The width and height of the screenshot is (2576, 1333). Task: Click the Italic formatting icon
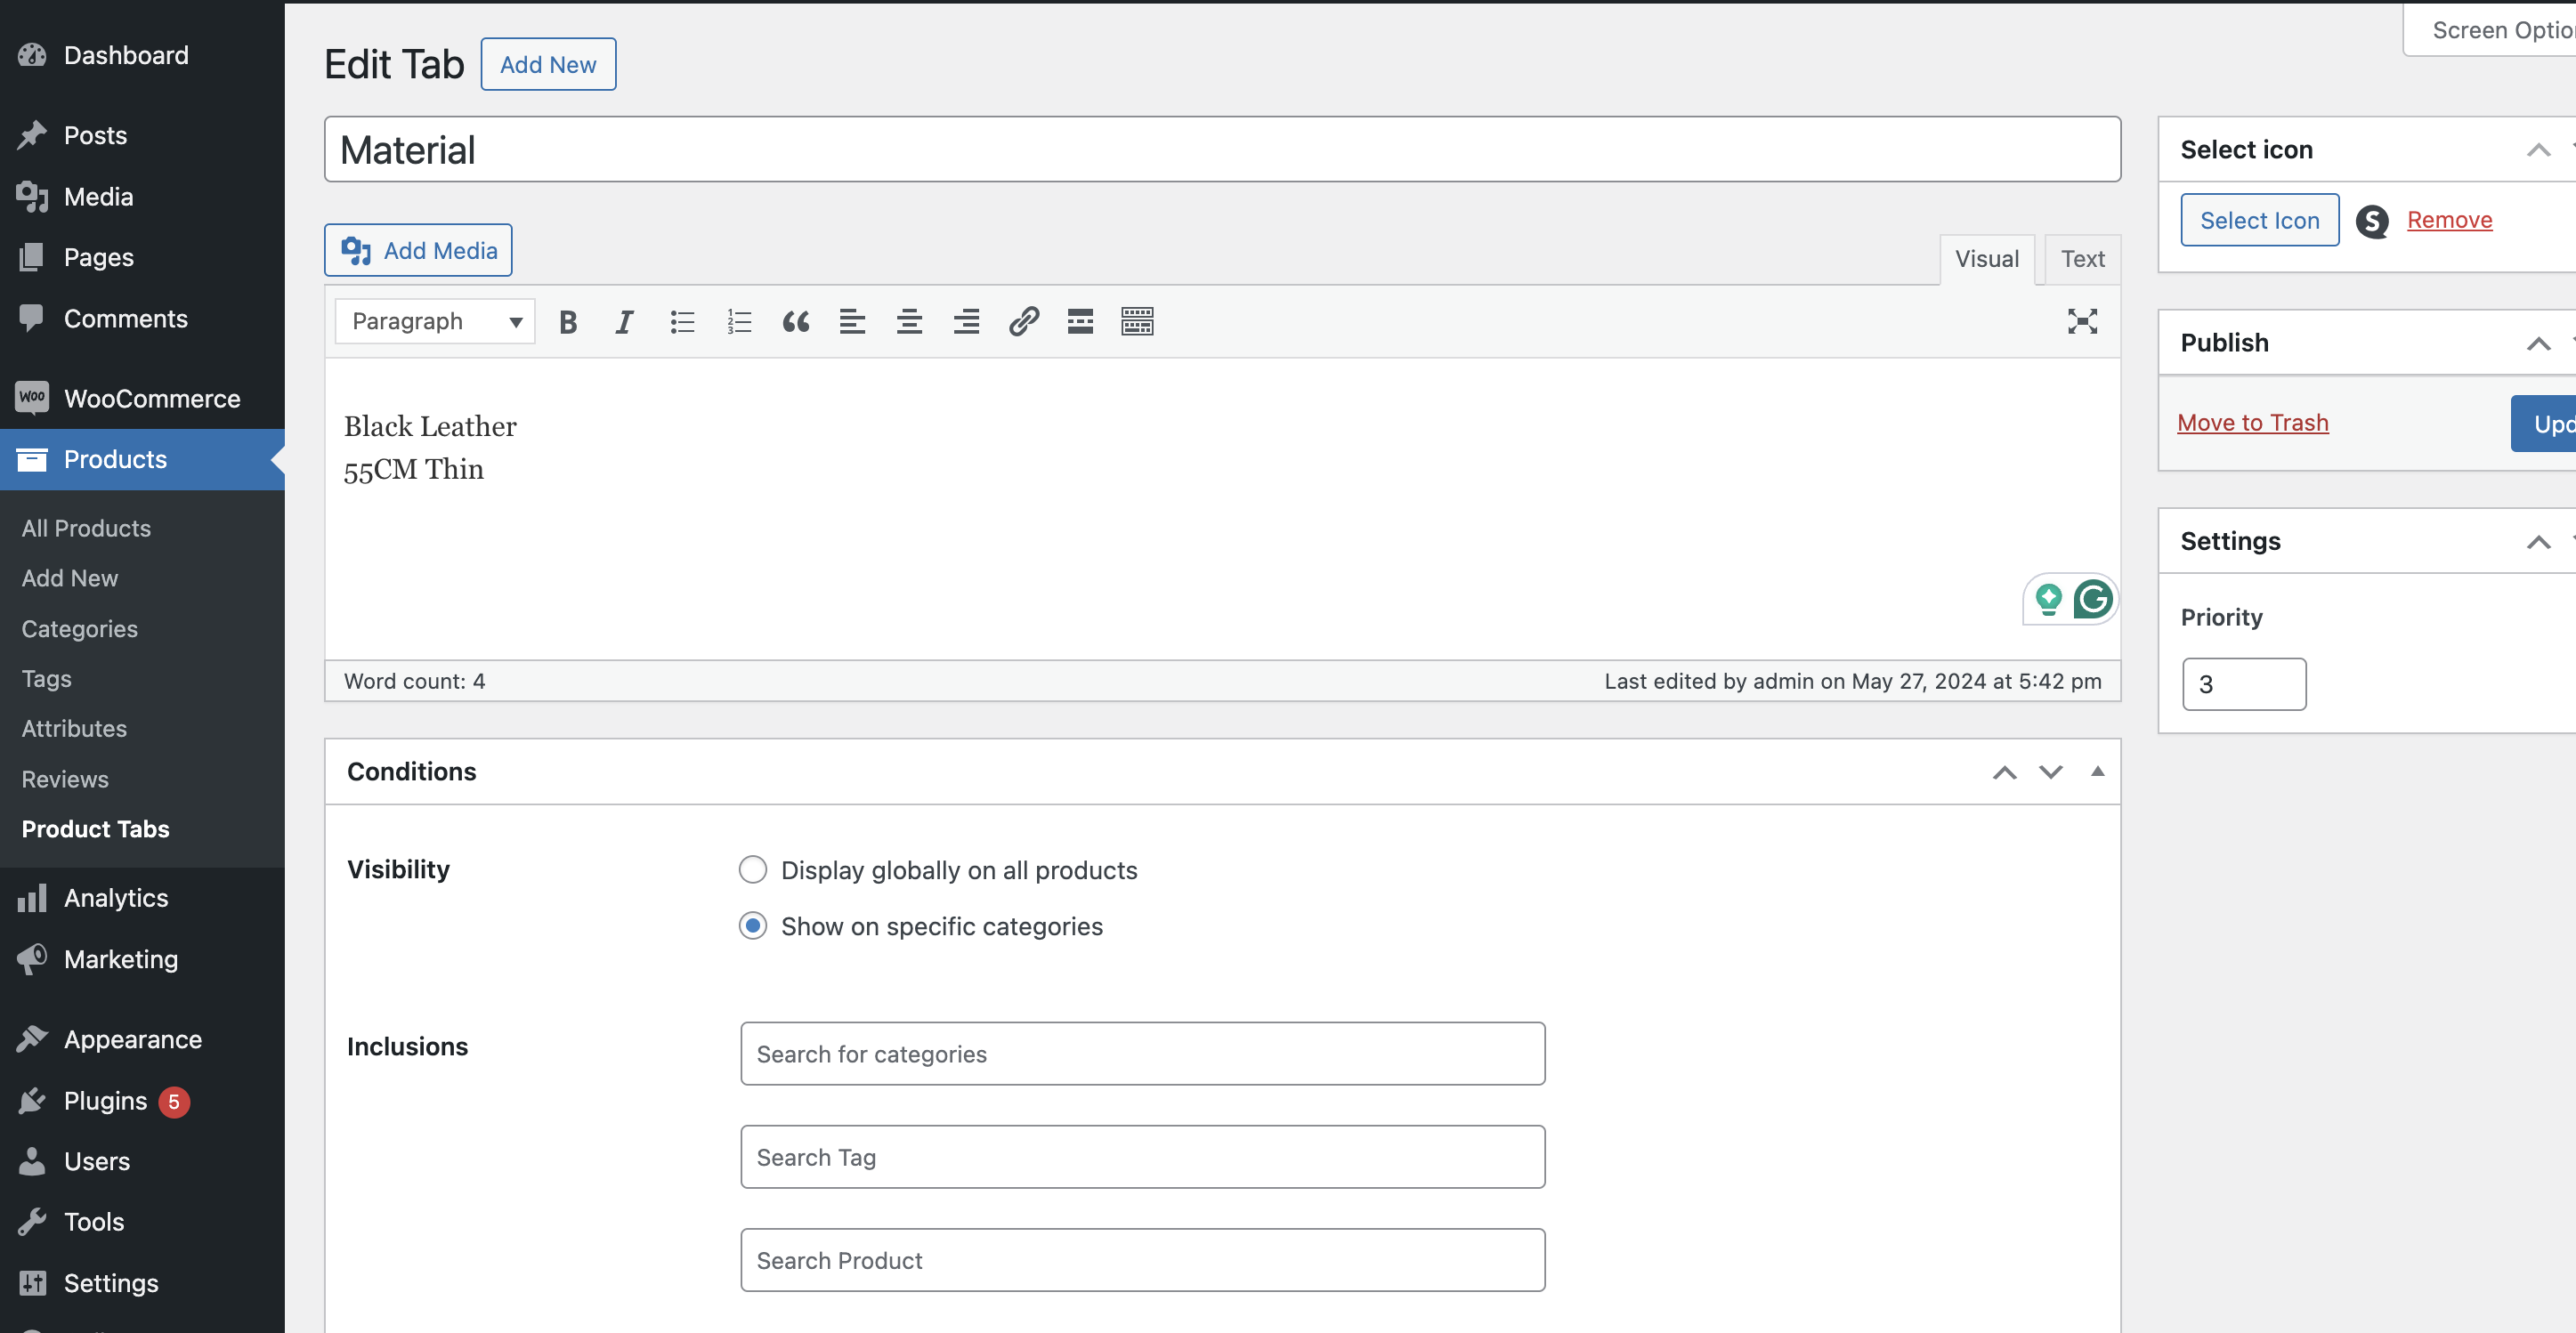(624, 322)
